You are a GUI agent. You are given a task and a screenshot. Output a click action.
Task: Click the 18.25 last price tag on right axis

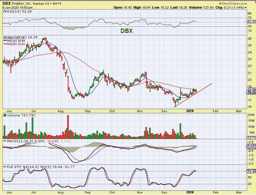point(251,92)
